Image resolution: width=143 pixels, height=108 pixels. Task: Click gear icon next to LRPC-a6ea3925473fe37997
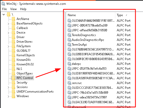pyautogui.click(x=69, y=97)
